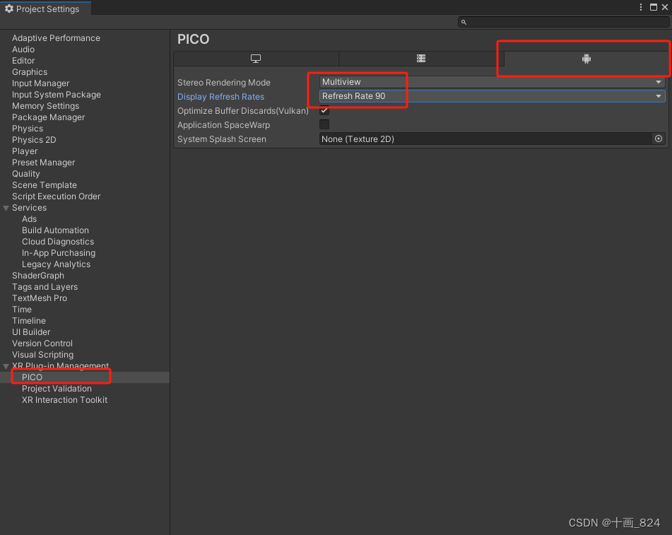Open Project Validation settings
The height and width of the screenshot is (535, 672).
click(x=57, y=389)
